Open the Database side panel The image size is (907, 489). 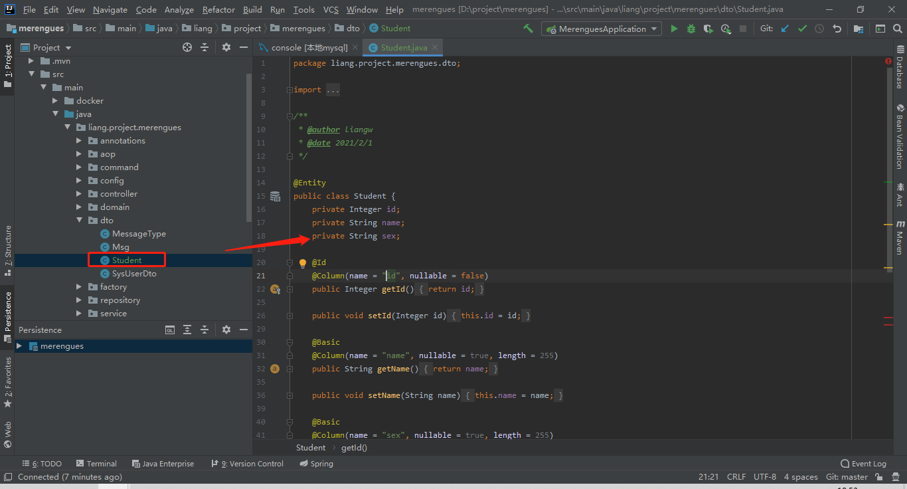click(x=900, y=67)
